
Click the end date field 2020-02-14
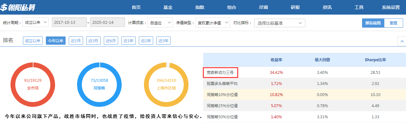tap(108, 23)
